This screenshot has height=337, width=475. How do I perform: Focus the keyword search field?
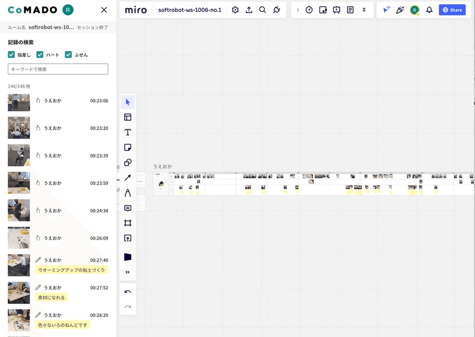point(58,69)
